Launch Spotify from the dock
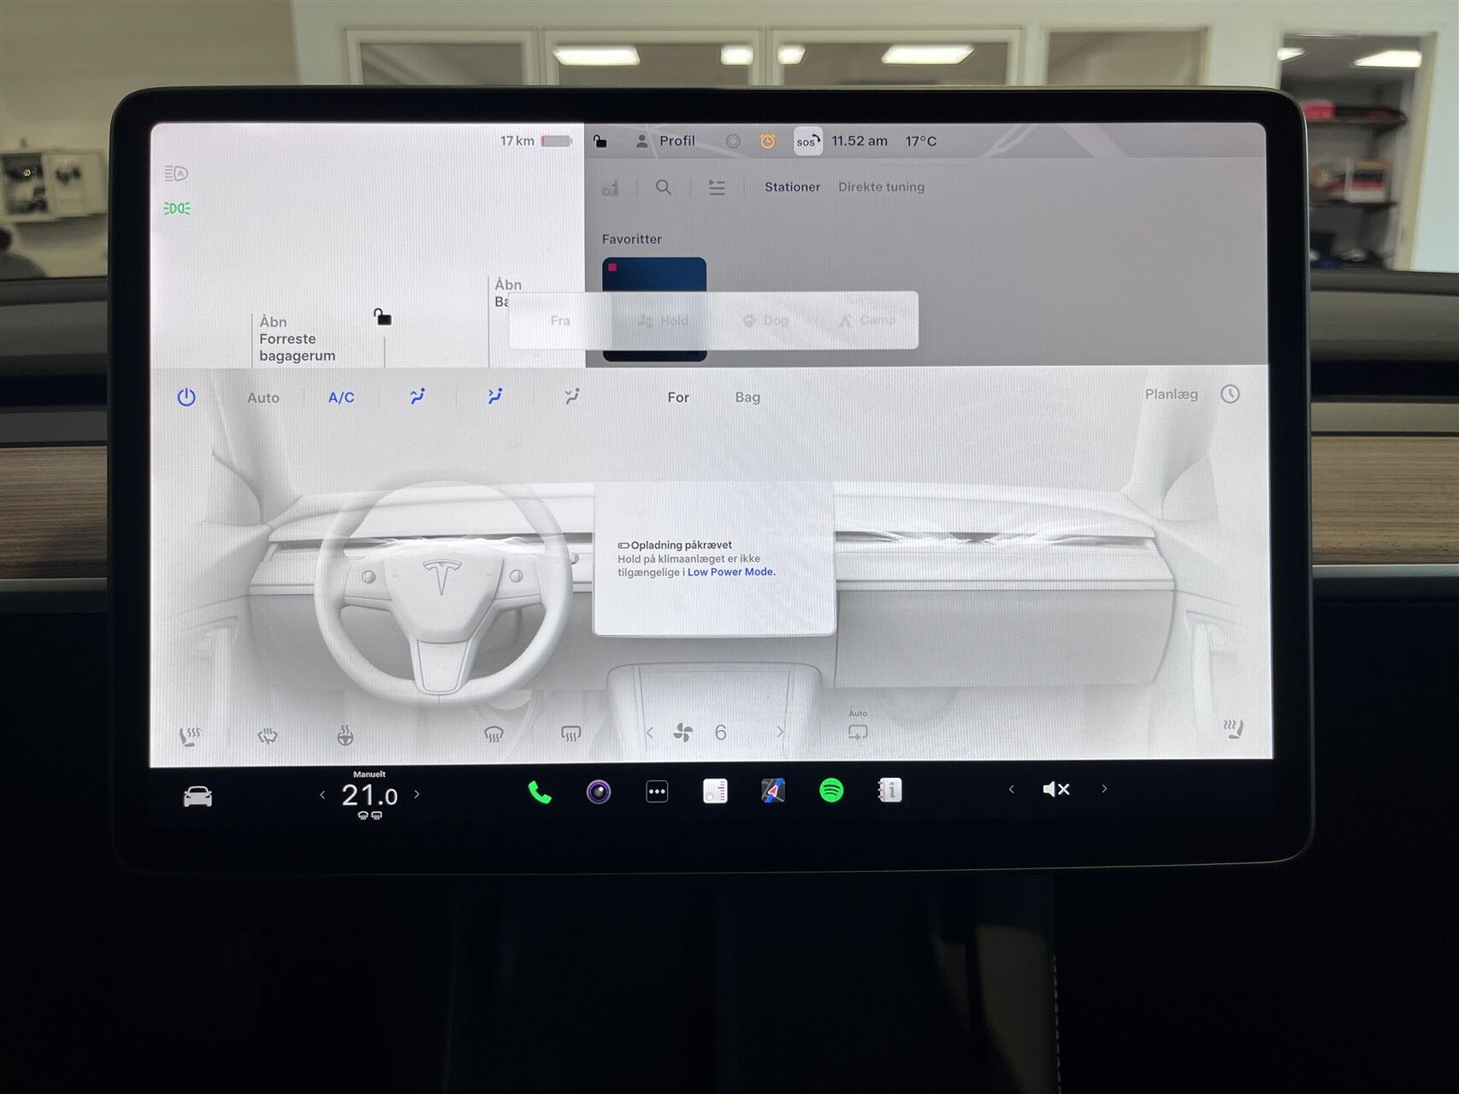Viewport: 1459px width, 1094px height. pyautogui.click(x=831, y=790)
